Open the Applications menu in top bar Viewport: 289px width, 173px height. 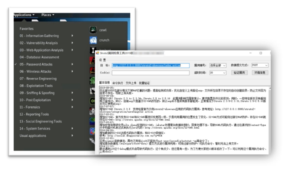24,15
